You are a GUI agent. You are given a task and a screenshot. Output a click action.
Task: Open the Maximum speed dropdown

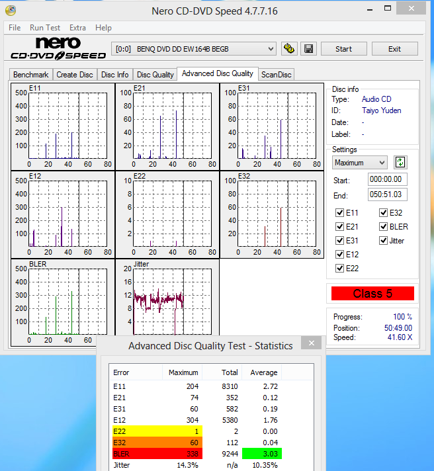tap(359, 163)
